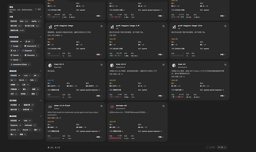
Task: Filter tags by the 500k chip
Action: coord(33,80)
